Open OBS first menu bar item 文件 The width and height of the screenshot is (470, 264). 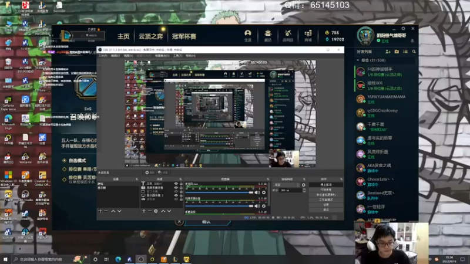tap(102, 56)
